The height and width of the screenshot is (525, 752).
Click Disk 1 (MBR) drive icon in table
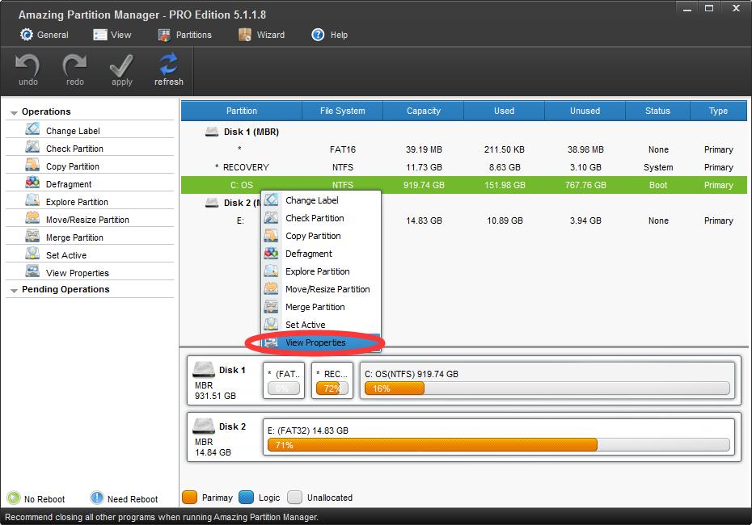click(212, 131)
